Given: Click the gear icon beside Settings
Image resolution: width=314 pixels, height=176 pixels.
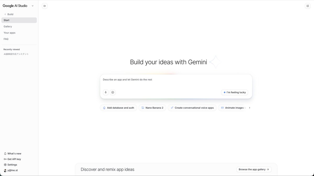Looking at the screenshot, I should [x=5, y=165].
